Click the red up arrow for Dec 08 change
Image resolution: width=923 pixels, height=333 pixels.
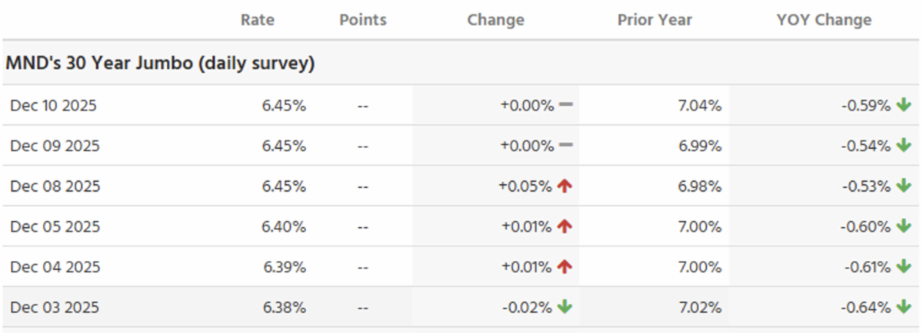pyautogui.click(x=565, y=186)
